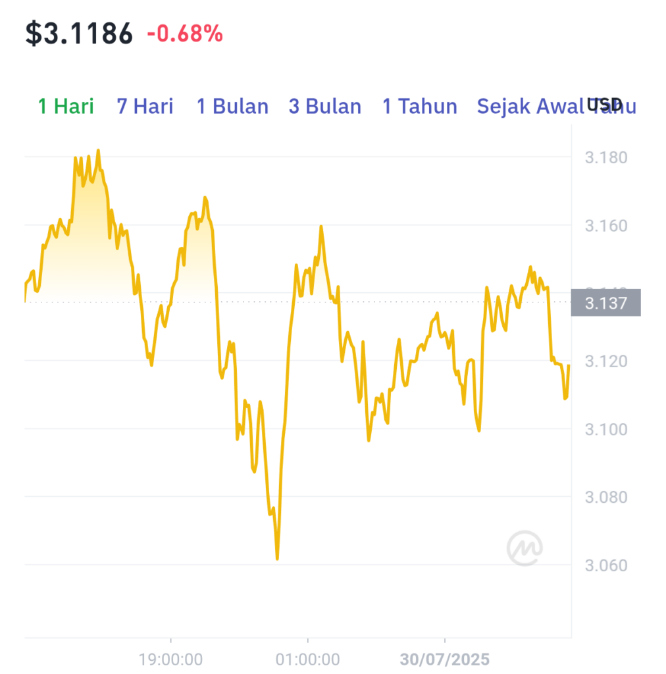Click the $3.1186 price heading
The width and height of the screenshot is (666, 674).
pos(79,34)
